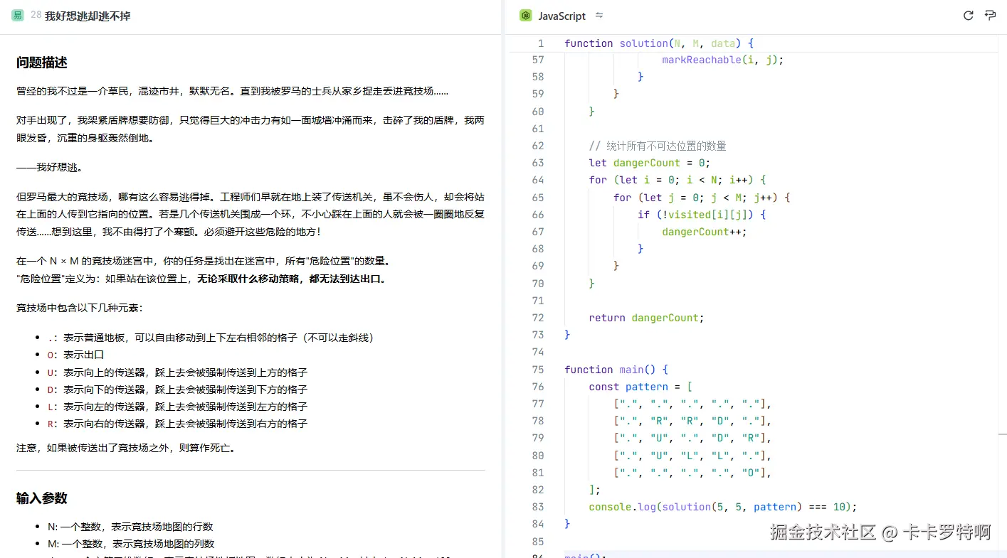Viewport: 1007px width, 558px height.
Task: Click the problem number 28 label
Action: tap(34, 14)
